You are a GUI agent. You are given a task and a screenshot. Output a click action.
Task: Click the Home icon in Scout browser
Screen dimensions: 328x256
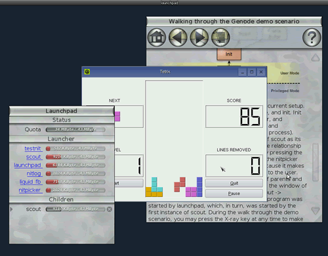tap(157, 37)
